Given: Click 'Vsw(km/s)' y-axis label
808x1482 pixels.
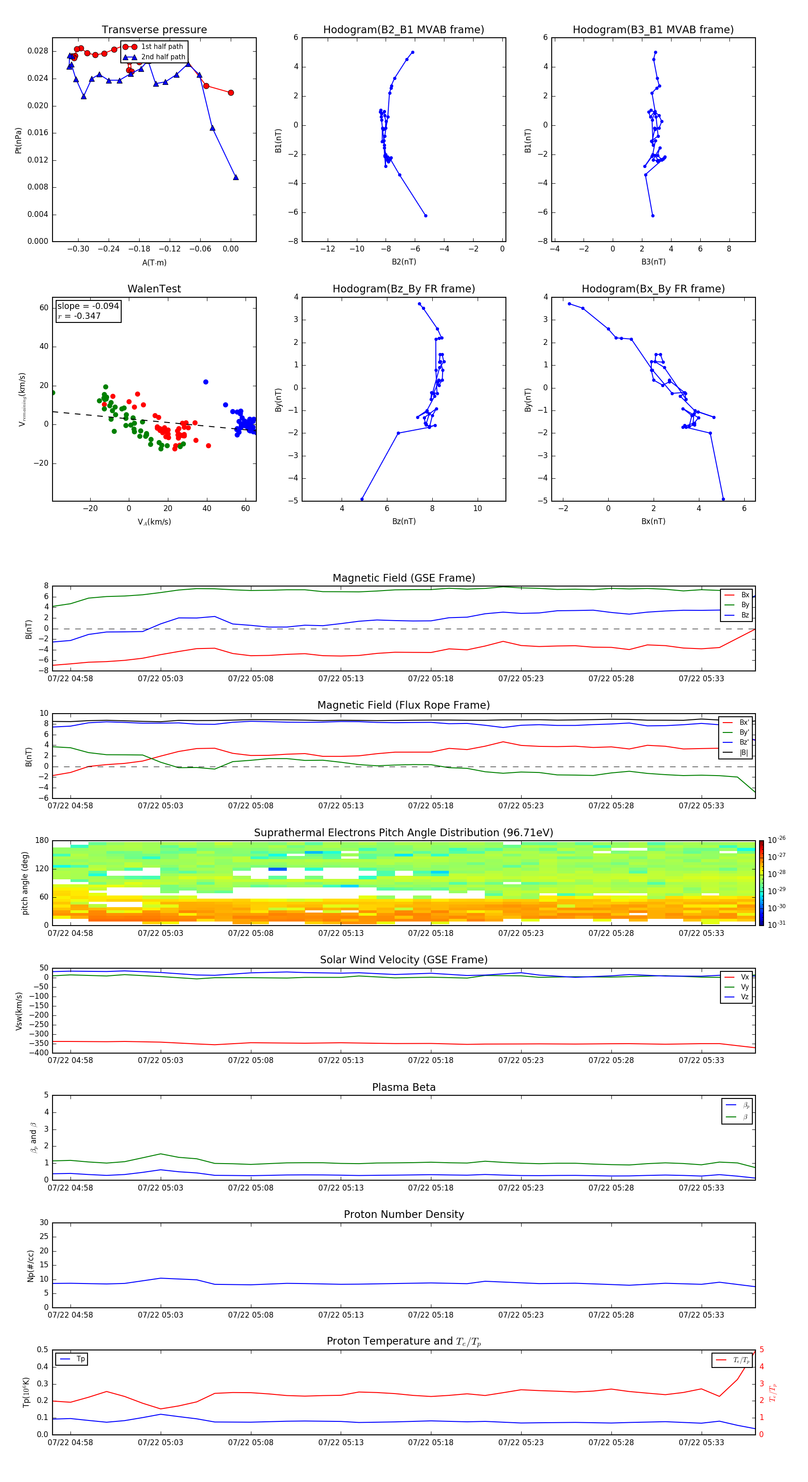Looking at the screenshot, I should (18, 1010).
